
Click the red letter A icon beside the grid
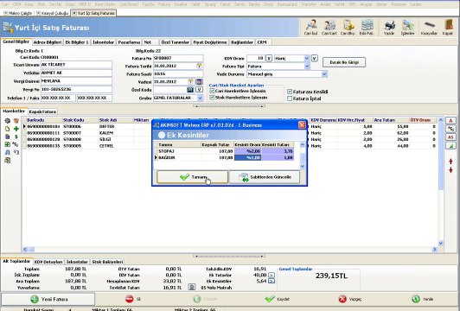(450, 120)
